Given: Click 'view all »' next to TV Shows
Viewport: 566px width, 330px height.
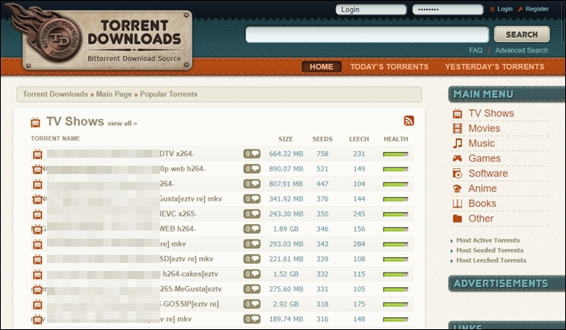Looking at the screenshot, I should click(x=122, y=124).
